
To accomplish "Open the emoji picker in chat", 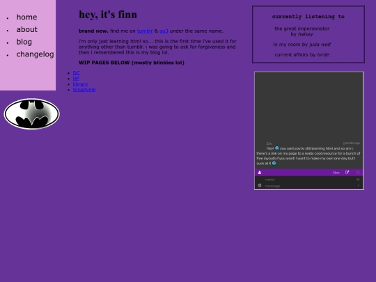I will (x=260, y=185).
